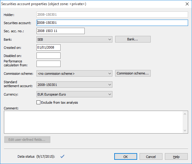Focus the Performance calculation from field

tap(48, 64)
